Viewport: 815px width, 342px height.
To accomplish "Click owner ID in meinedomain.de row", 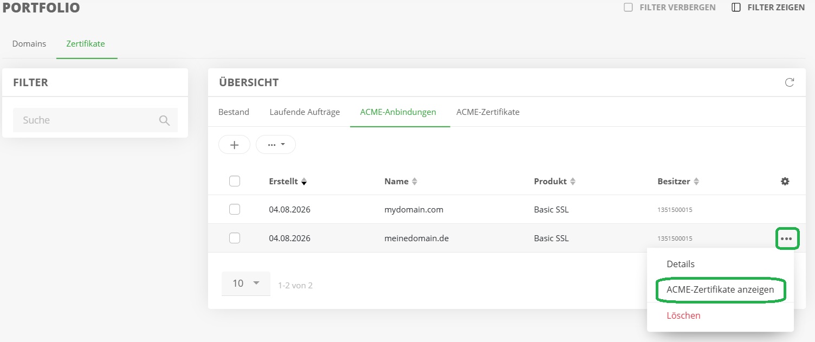I will (x=675, y=238).
